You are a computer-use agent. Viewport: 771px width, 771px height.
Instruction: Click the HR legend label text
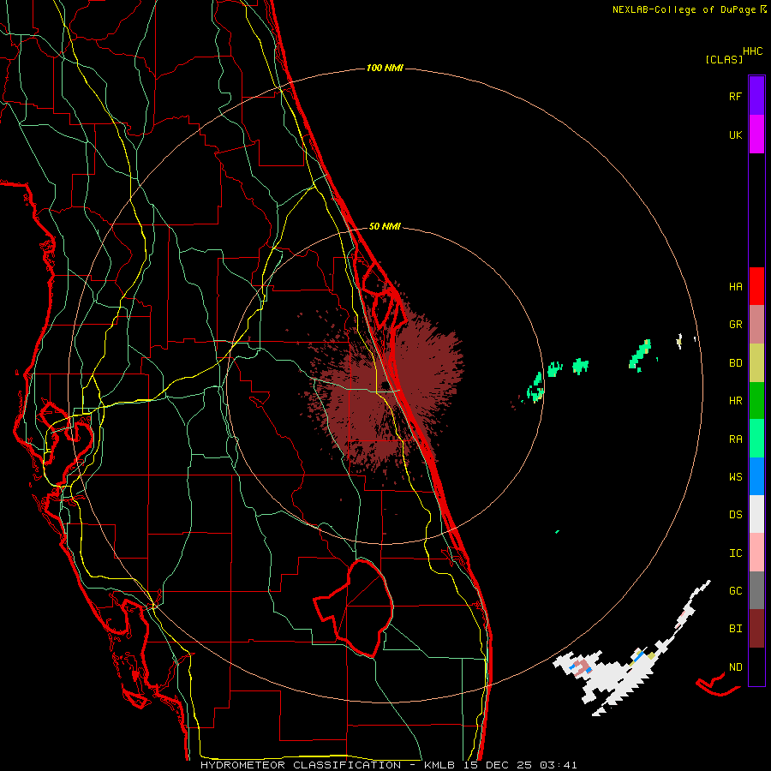[736, 401]
